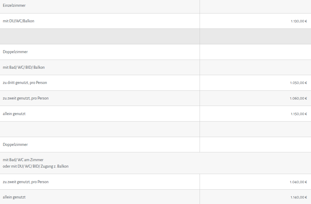Click the second Doppelzimmer heading

[x=15, y=145]
